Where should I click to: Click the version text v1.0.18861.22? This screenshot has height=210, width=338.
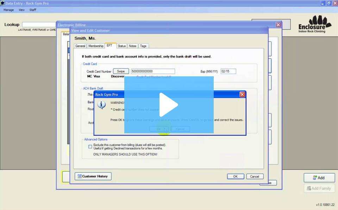[x=325, y=205]
